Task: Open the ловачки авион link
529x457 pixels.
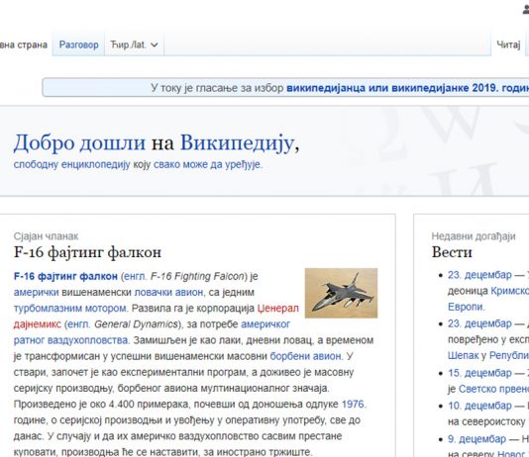Action: (x=169, y=293)
